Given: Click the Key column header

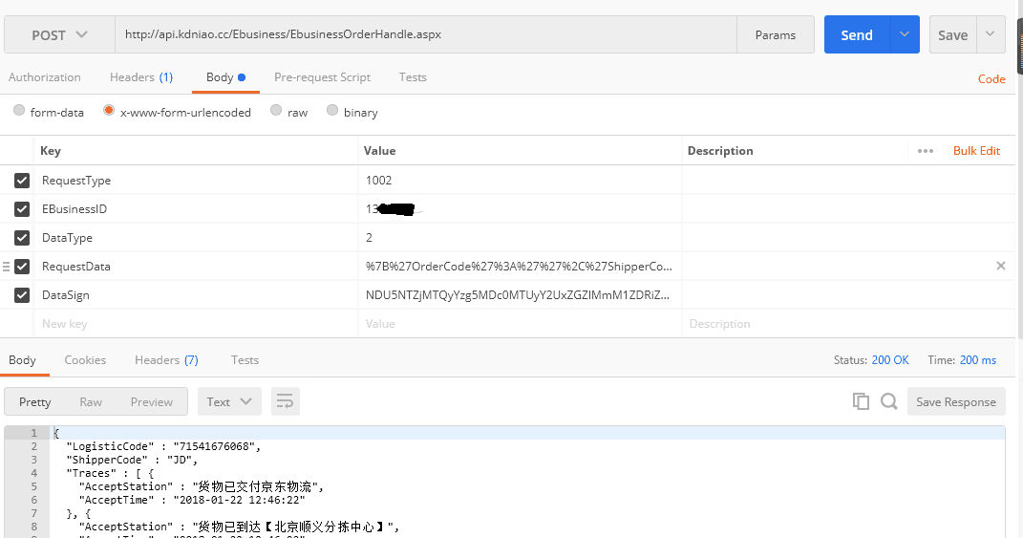Looking at the screenshot, I should (x=51, y=151).
